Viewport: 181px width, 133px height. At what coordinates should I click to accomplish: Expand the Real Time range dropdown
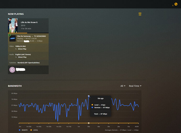(135, 86)
